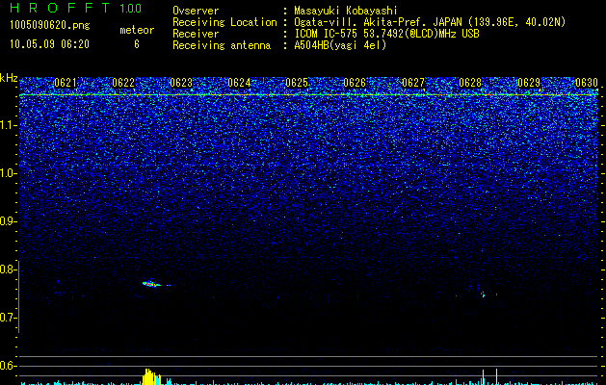Click the A504HB(yagi 4el) antenna text

click(340, 45)
